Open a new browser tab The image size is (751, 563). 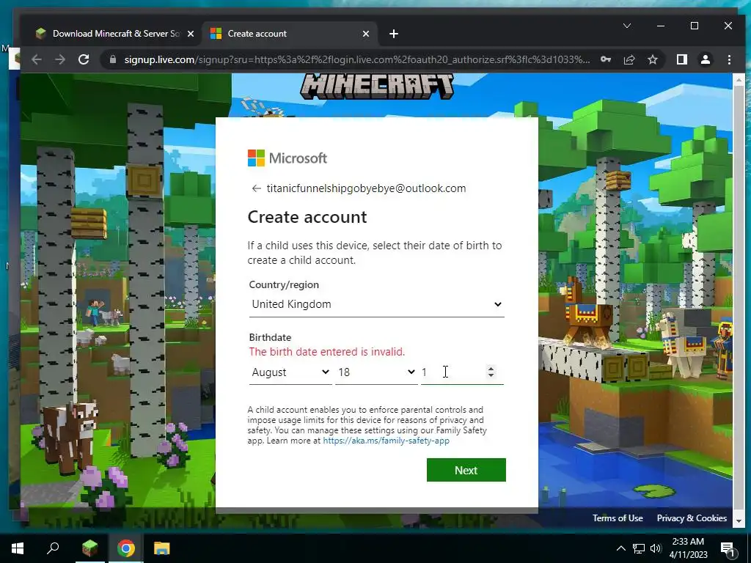coord(394,34)
